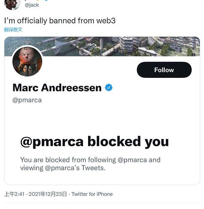Tap the @jack handle
Image resolution: width=204 pixels, height=209 pixels.
(32, 5)
